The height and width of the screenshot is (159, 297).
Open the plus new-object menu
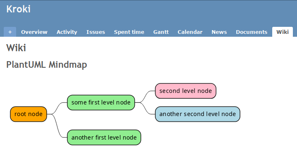click(x=10, y=32)
